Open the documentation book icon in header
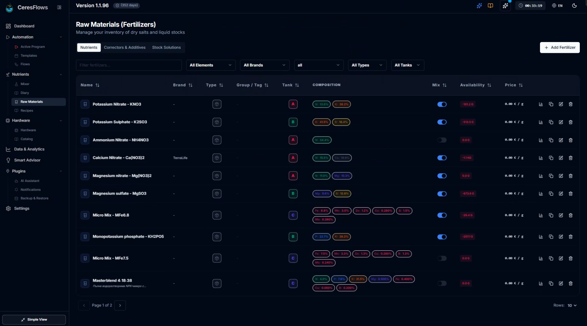 [x=490, y=6]
